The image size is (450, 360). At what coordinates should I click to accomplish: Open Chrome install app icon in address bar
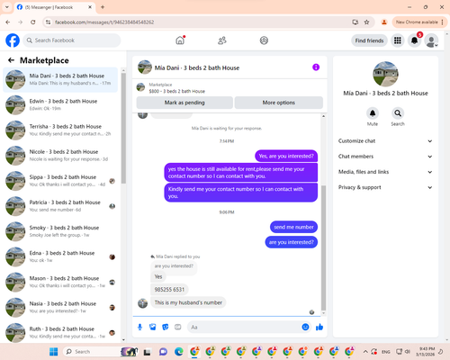[355, 22]
